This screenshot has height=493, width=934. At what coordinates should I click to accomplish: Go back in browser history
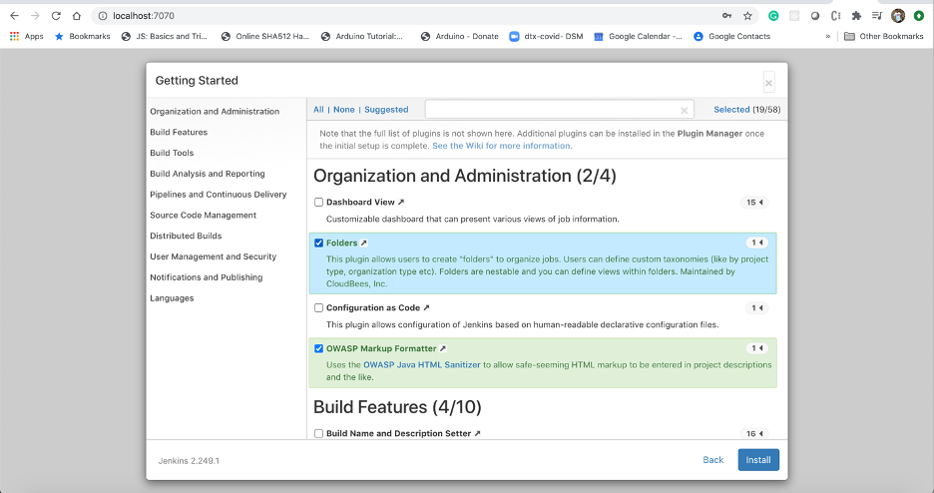(14, 16)
